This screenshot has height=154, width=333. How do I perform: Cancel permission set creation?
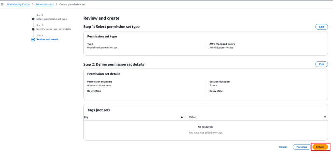point(283,147)
